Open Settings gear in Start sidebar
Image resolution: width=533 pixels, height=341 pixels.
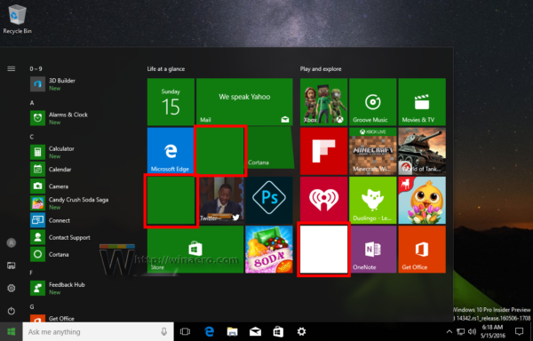12,288
